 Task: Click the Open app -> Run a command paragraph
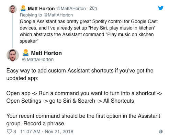tap(84, 97)
